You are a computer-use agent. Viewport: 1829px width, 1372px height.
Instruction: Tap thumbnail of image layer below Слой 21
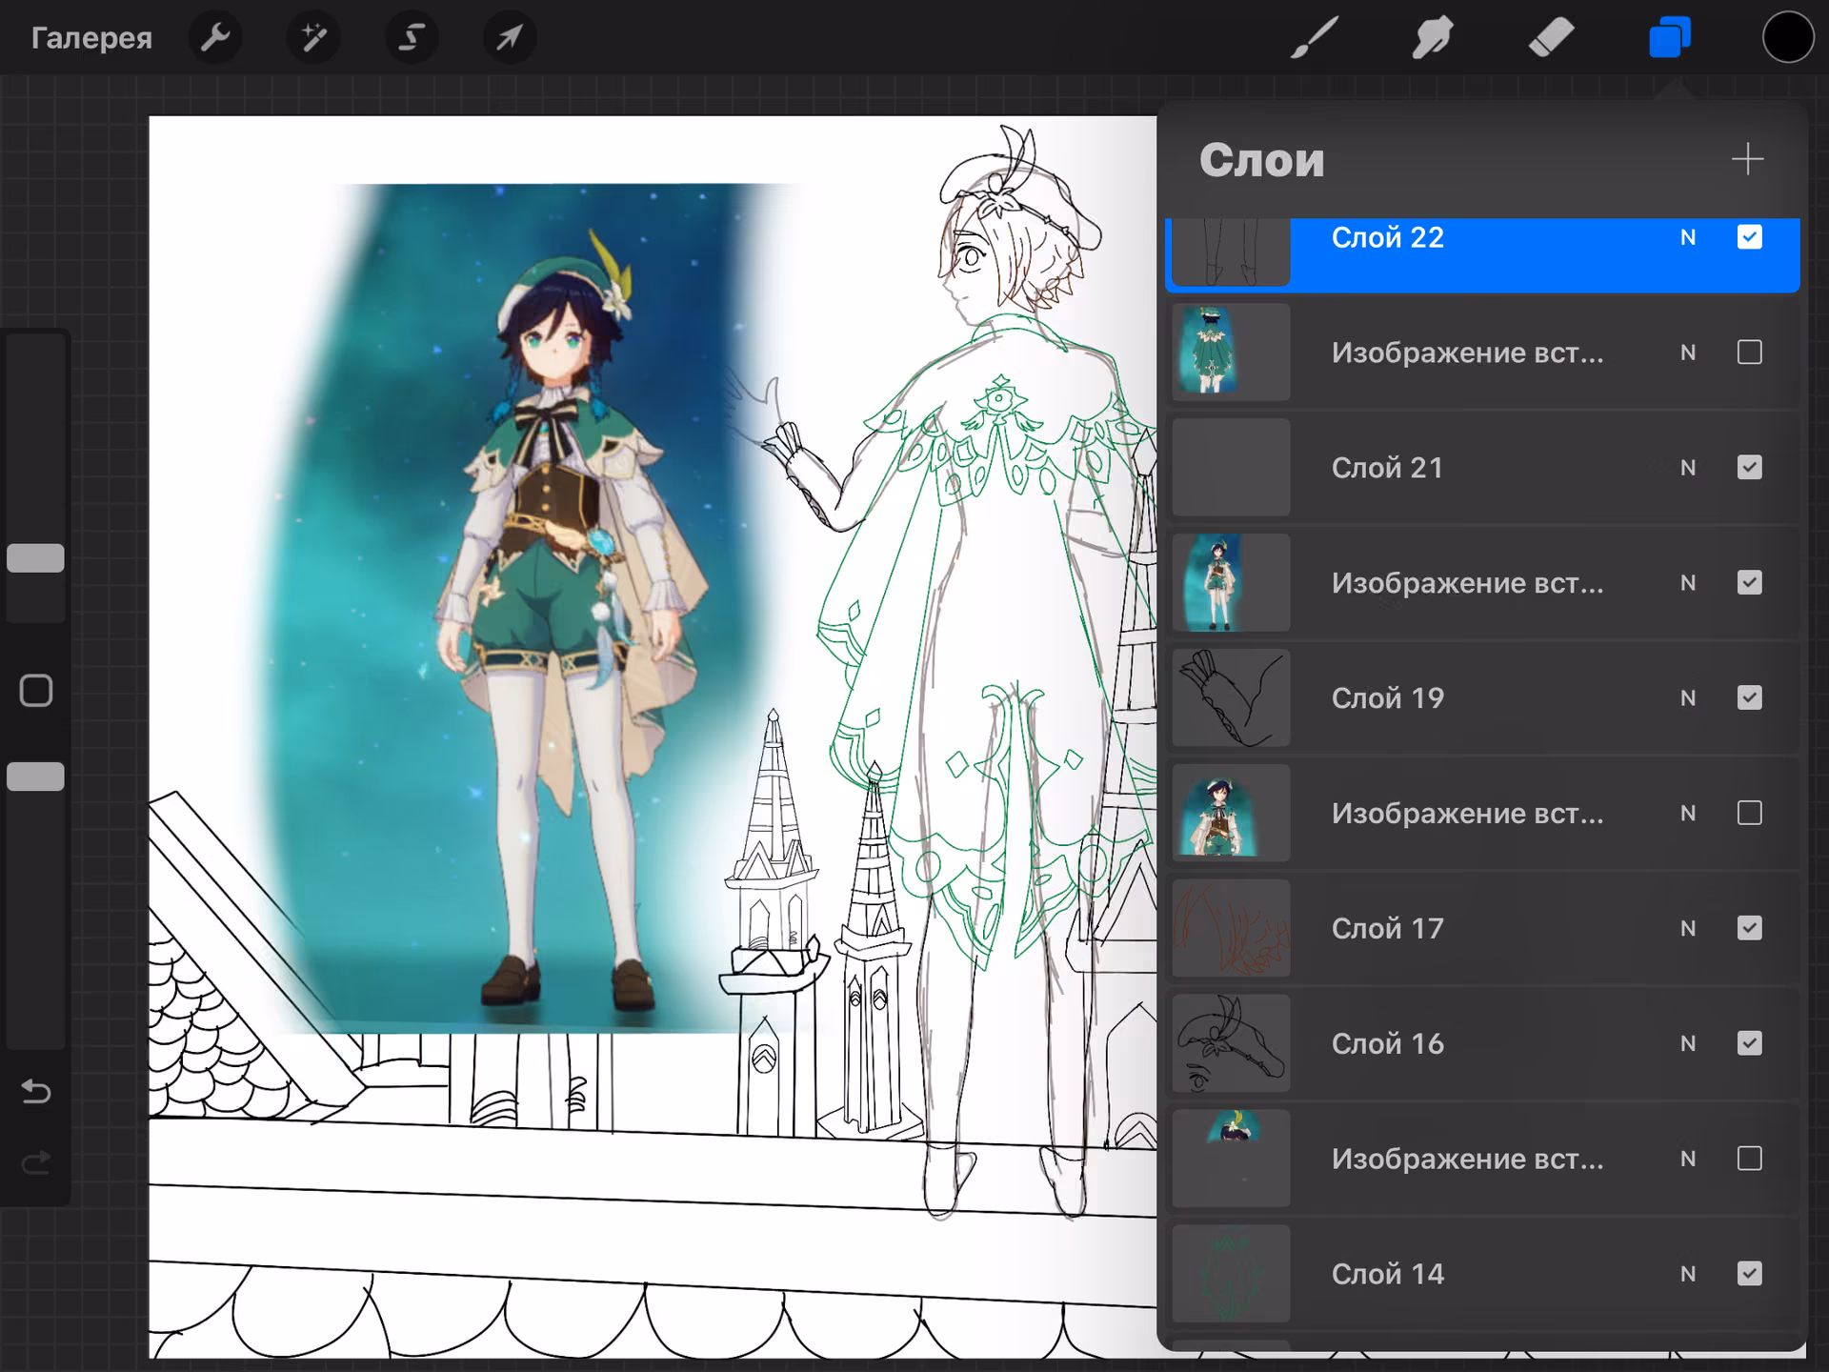(x=1231, y=583)
